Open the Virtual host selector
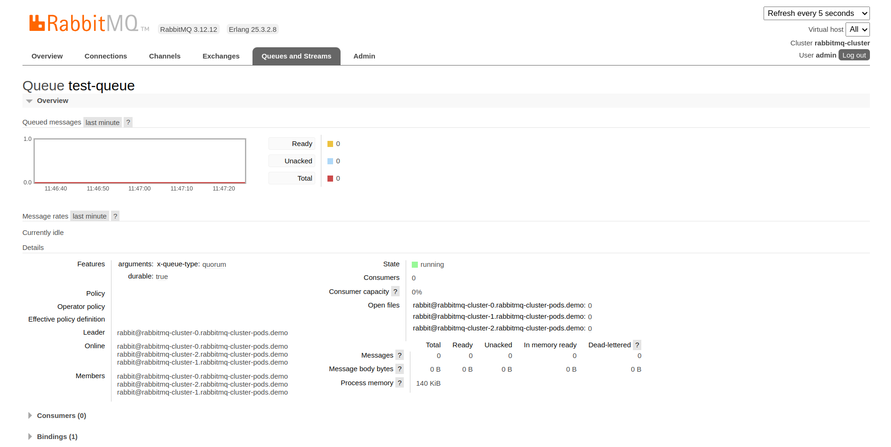The image size is (891, 447). (x=858, y=29)
